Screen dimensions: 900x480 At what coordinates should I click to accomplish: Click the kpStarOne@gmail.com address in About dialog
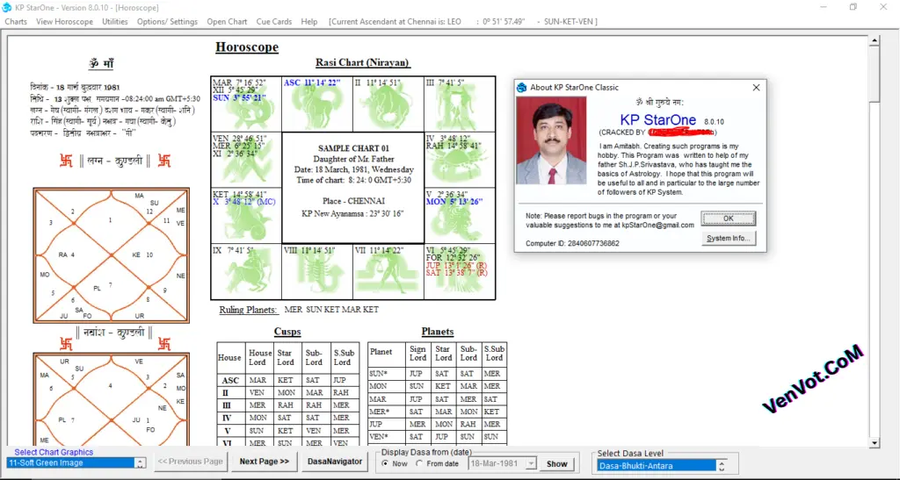(x=657, y=226)
